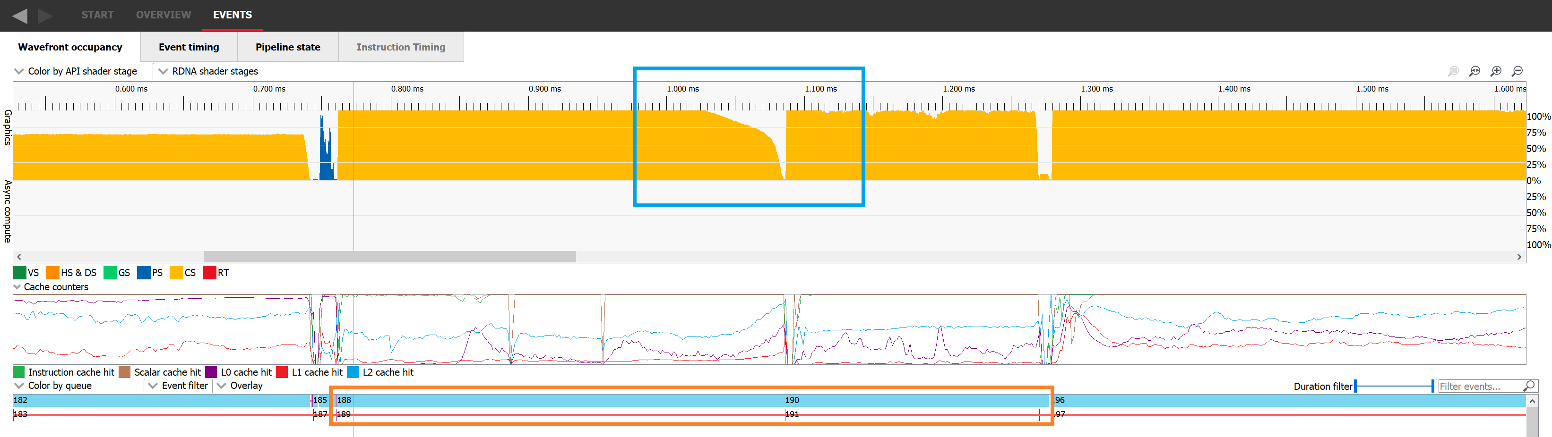The image size is (1552, 437).
Task: Click the zoom-to-selection magnifier icon
Action: point(1453,70)
